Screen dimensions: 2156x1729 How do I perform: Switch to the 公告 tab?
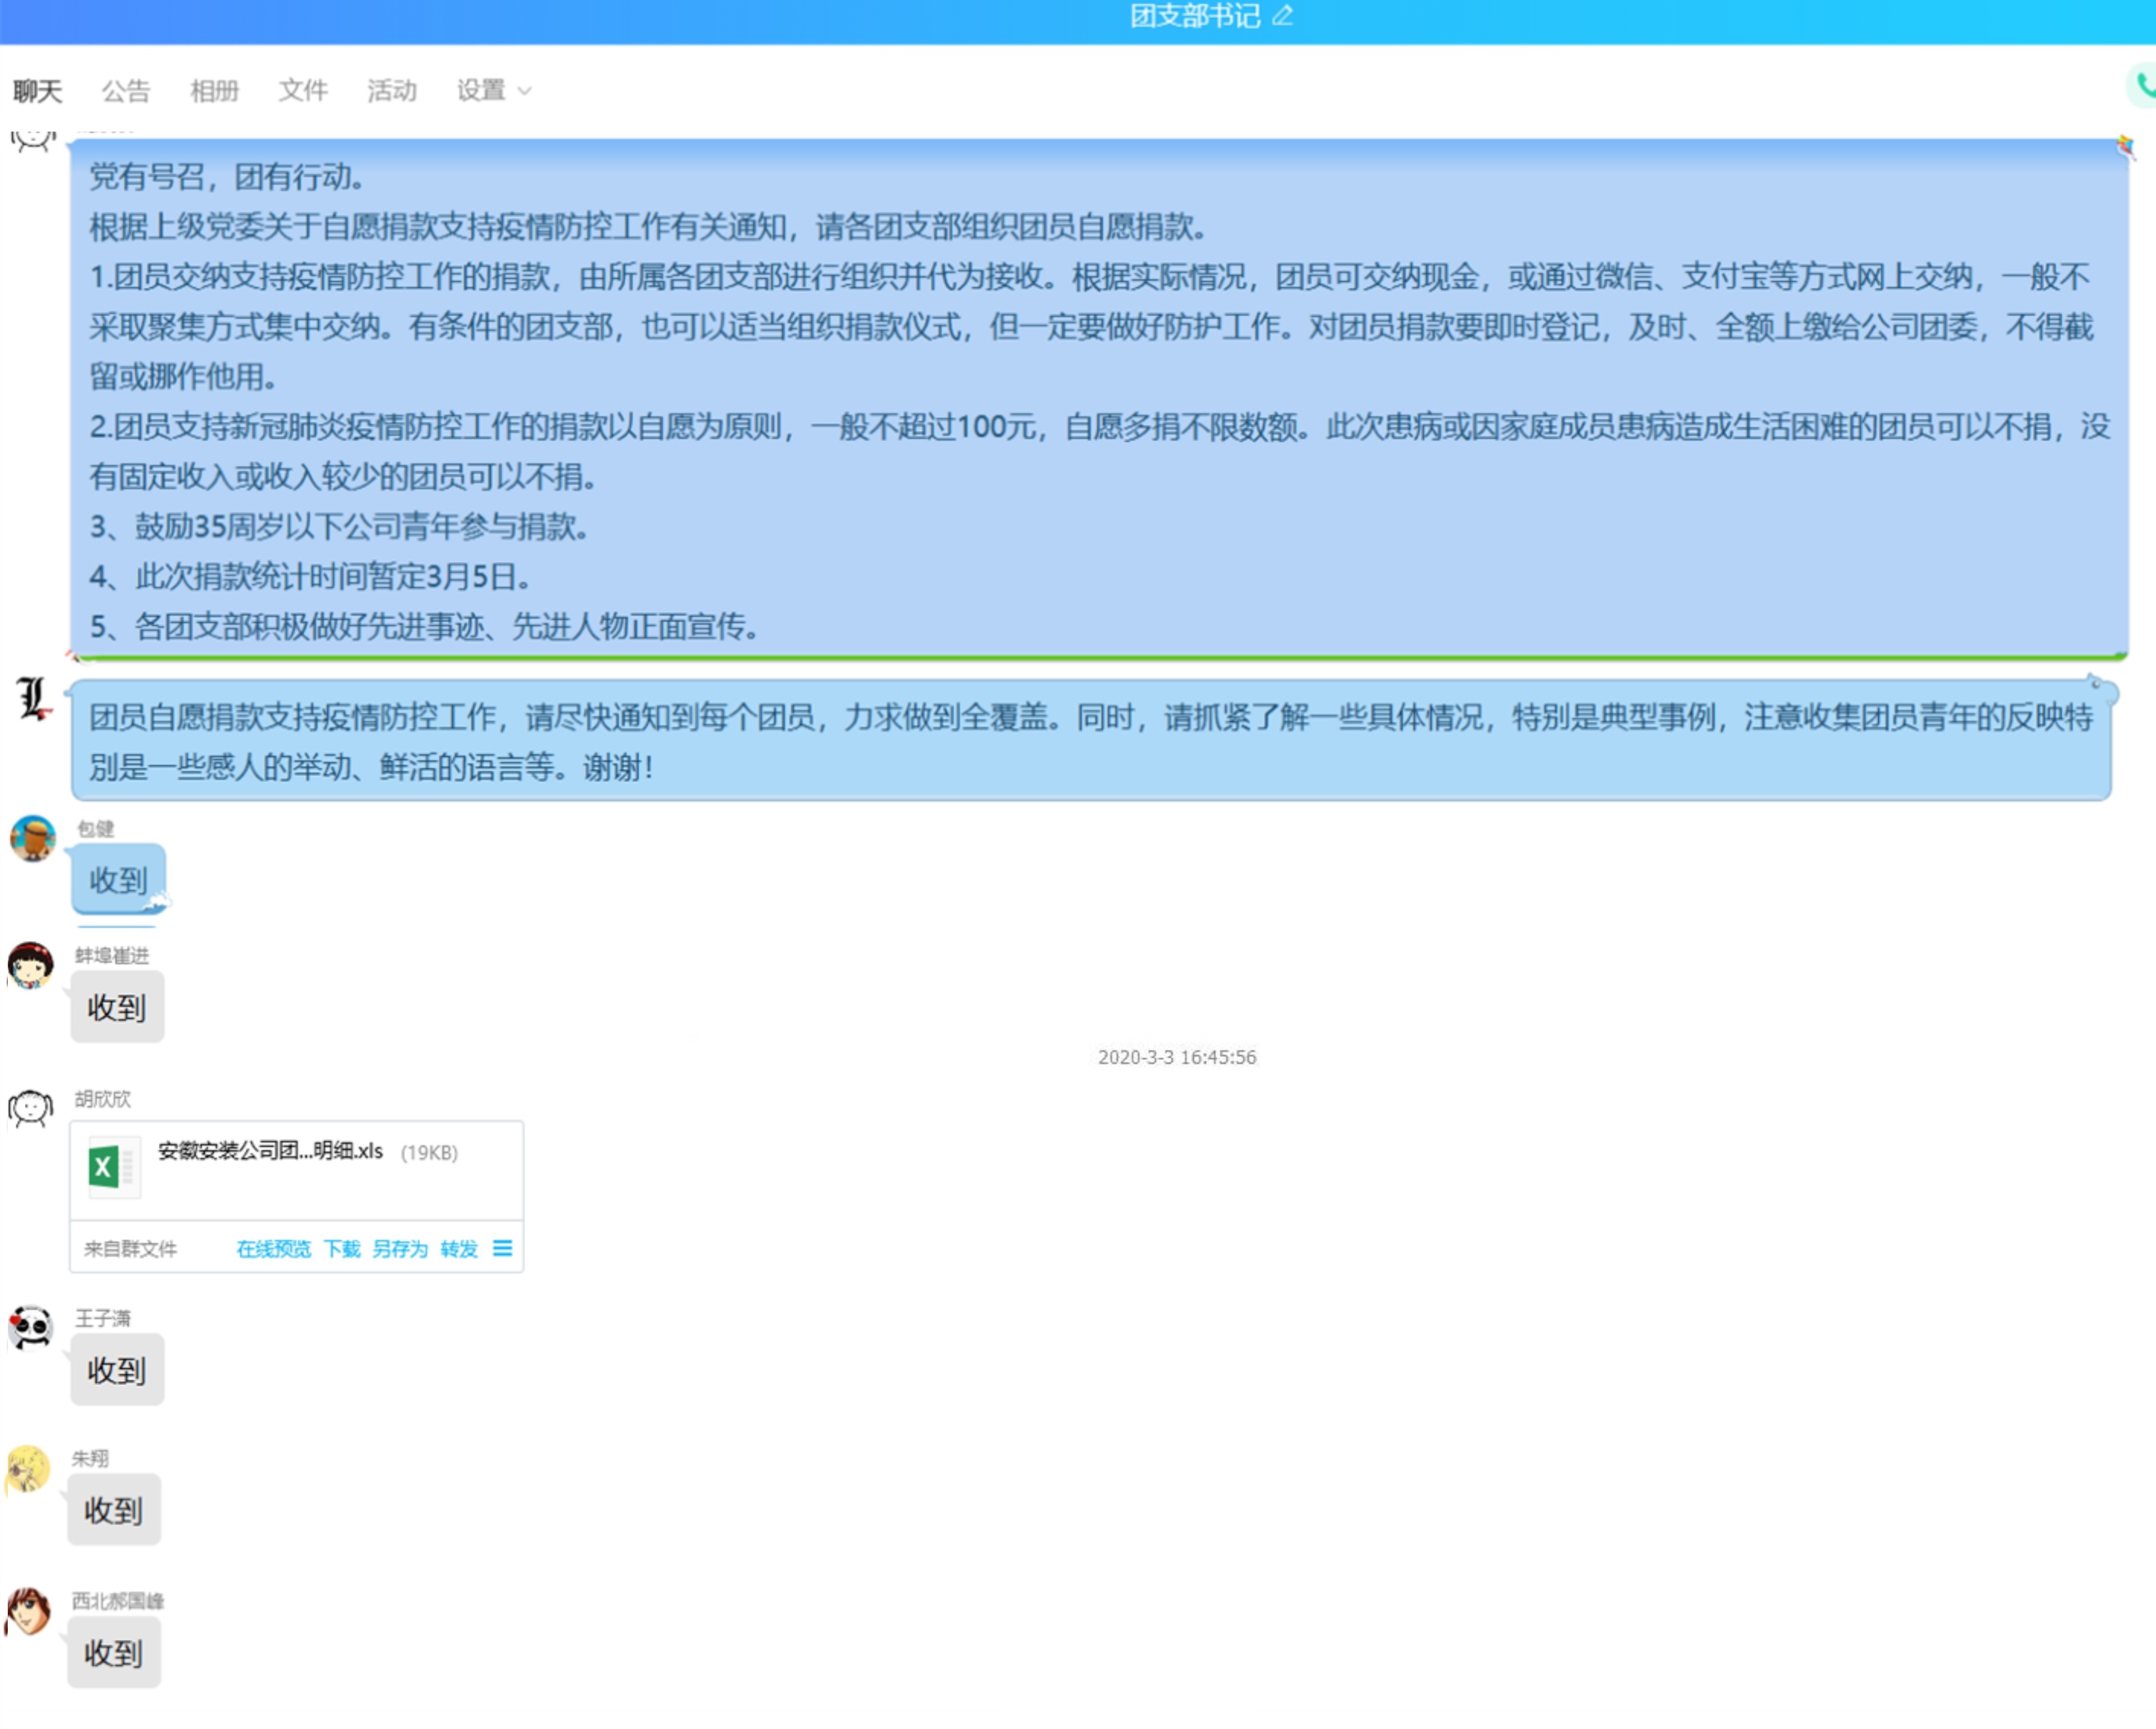tap(126, 91)
